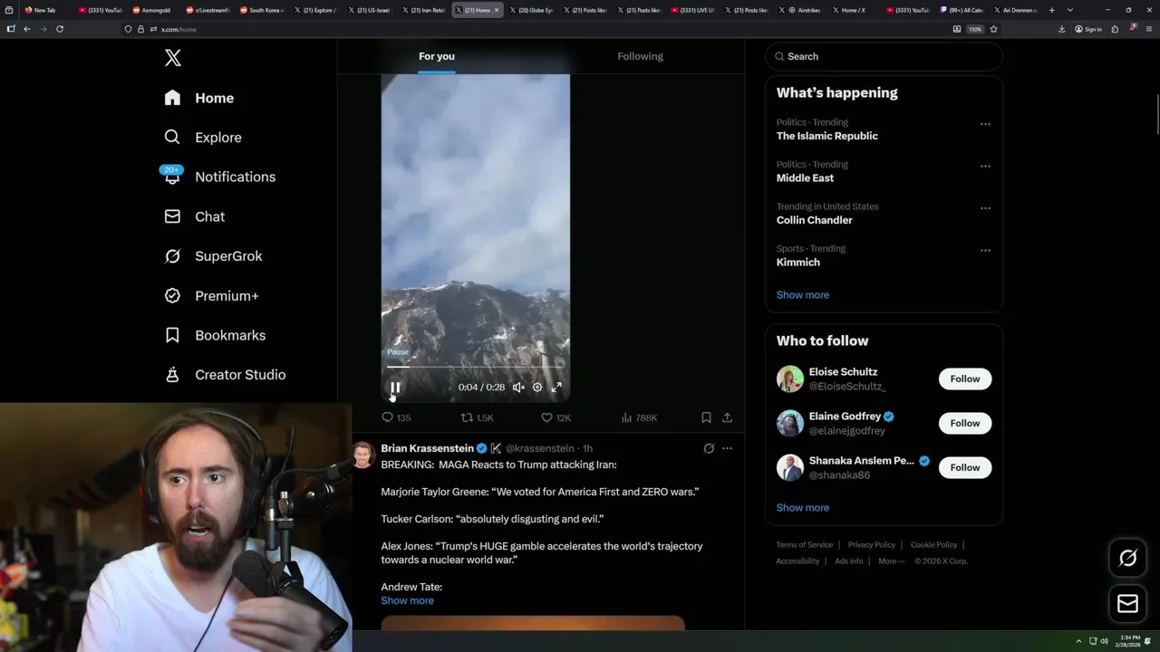
Task: Show more under Who to follow
Action: click(x=802, y=508)
